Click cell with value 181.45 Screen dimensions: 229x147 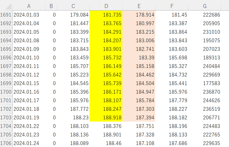[x=172, y=15]
